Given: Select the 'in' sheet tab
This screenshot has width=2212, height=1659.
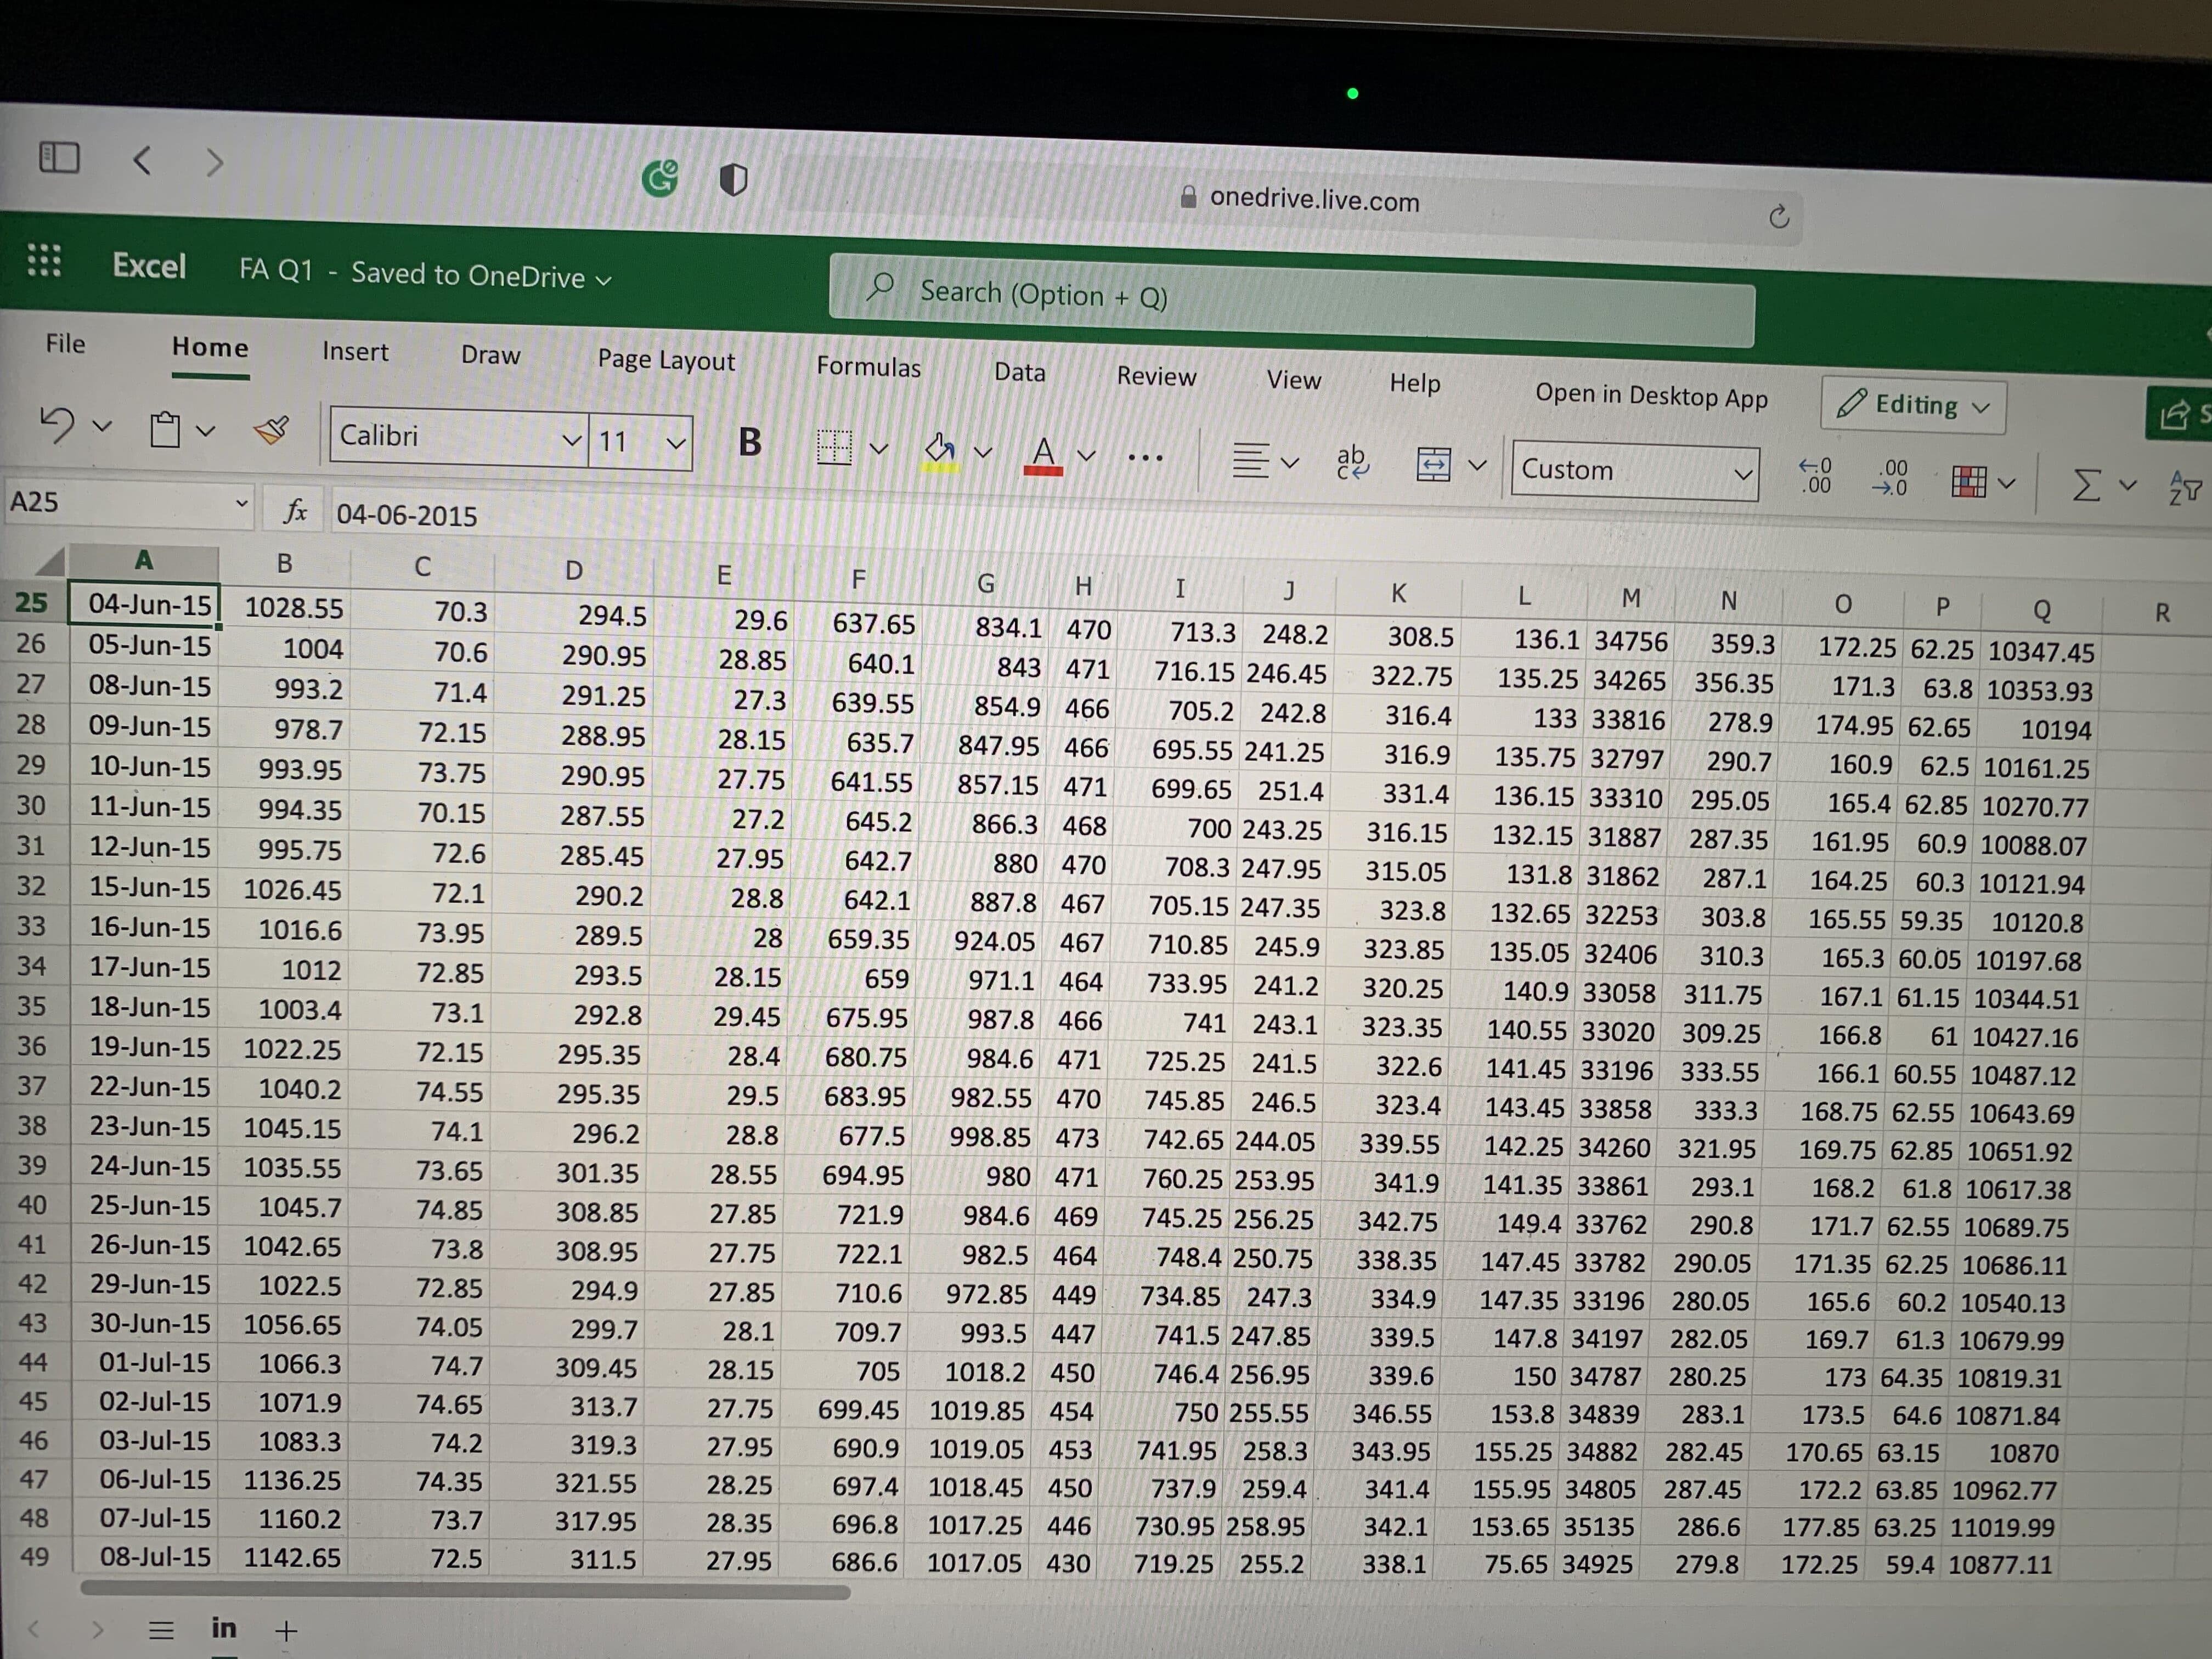Looking at the screenshot, I should tap(224, 1629).
